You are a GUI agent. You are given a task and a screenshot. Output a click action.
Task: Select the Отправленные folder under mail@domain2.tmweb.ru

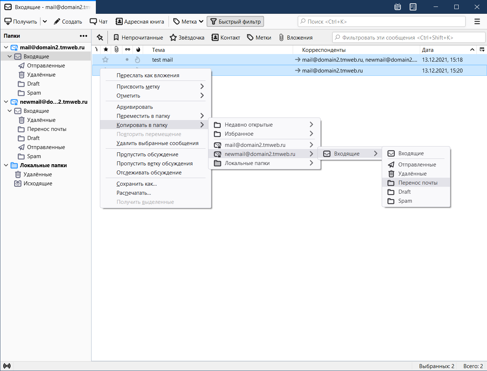(x=46, y=66)
